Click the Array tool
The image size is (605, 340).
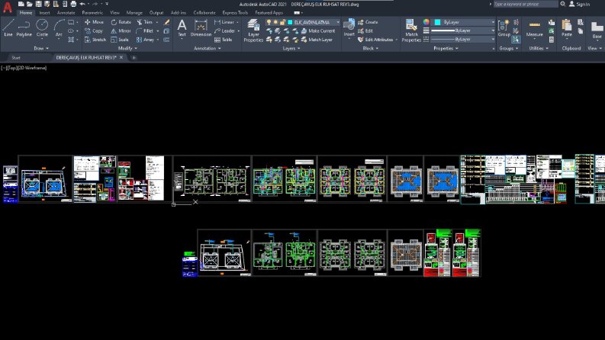(145, 40)
